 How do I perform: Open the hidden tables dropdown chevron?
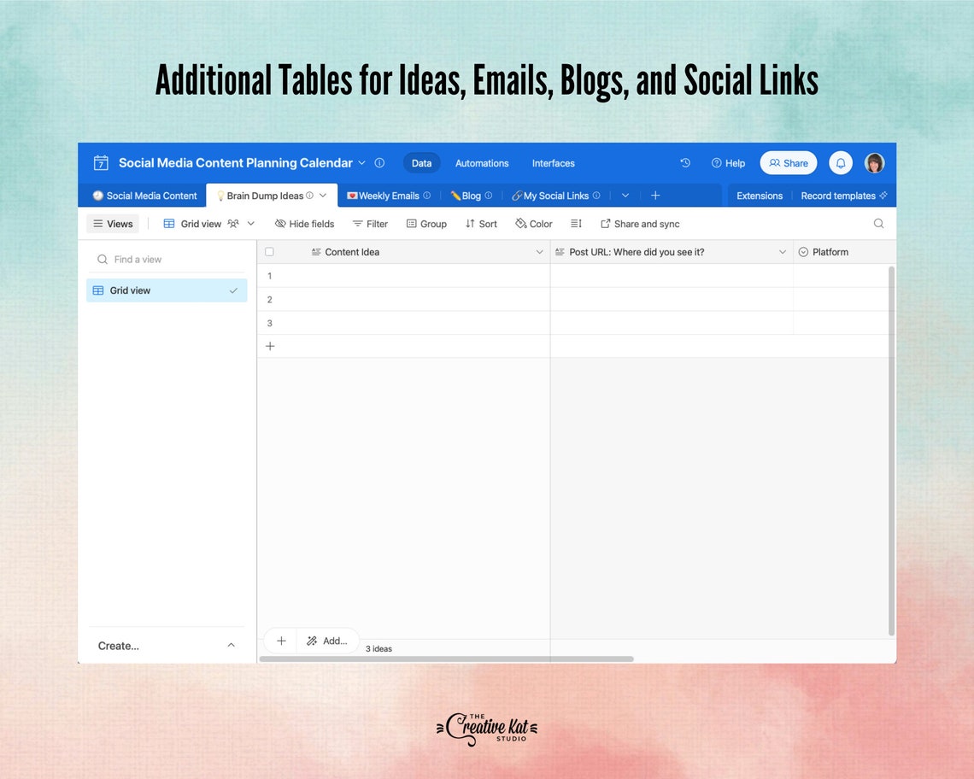[x=625, y=195]
